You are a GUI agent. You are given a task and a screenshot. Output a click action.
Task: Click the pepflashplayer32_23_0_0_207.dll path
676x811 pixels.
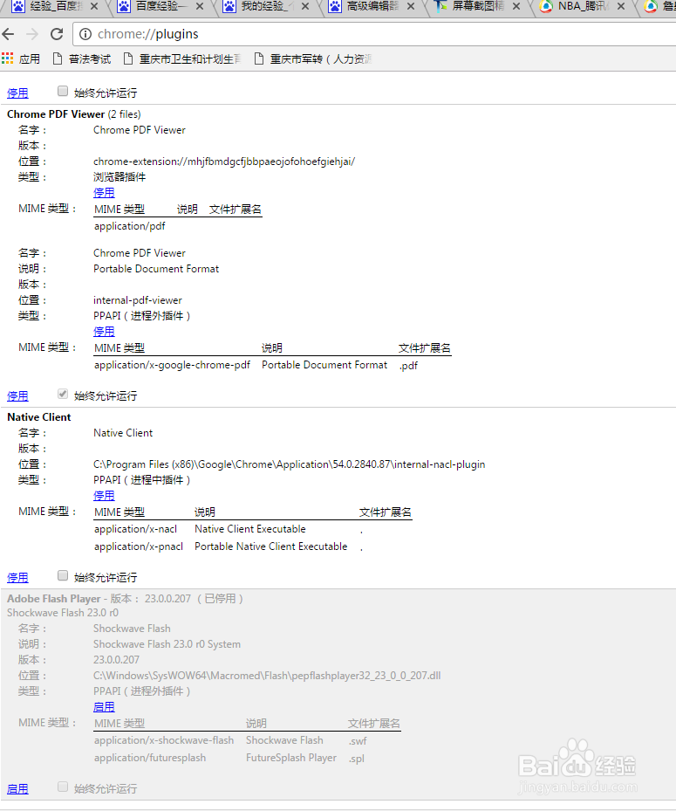tap(267, 676)
